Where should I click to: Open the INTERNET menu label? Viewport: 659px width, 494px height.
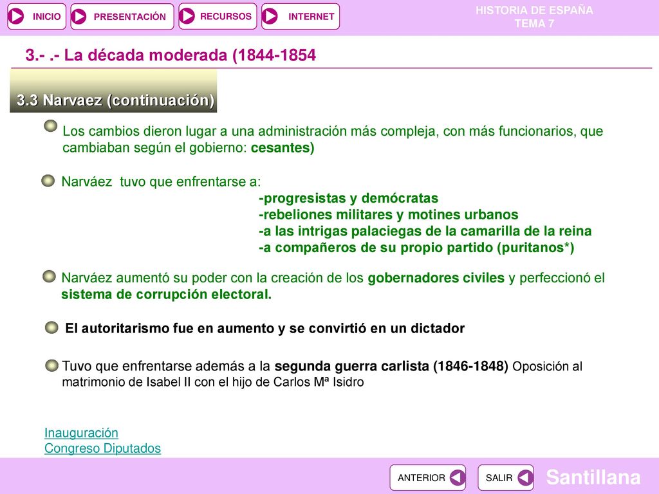tap(311, 16)
